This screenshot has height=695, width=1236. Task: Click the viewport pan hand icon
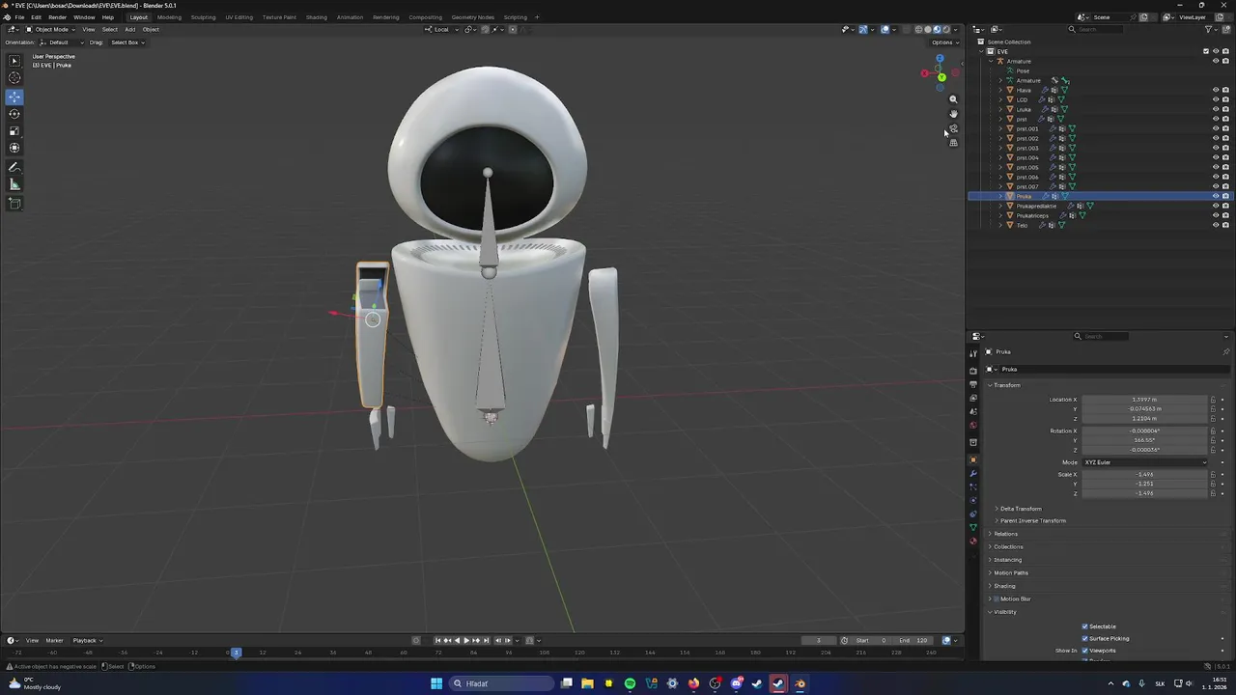(953, 114)
